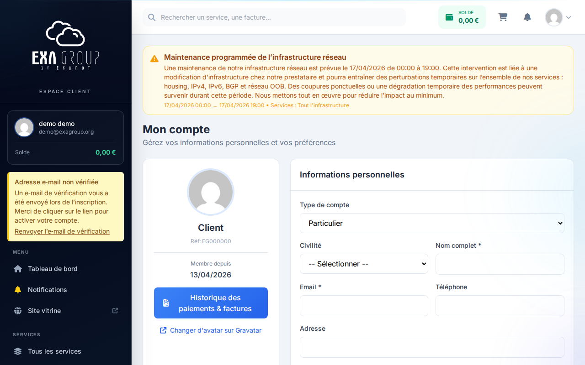Focus the service search field
The image size is (585, 365).
(x=274, y=17)
